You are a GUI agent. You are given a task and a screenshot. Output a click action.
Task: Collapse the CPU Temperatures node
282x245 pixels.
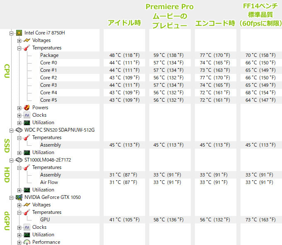[19, 48]
